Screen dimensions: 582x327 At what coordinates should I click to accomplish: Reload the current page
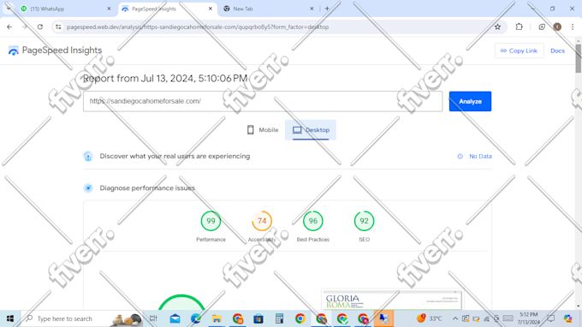(40, 27)
